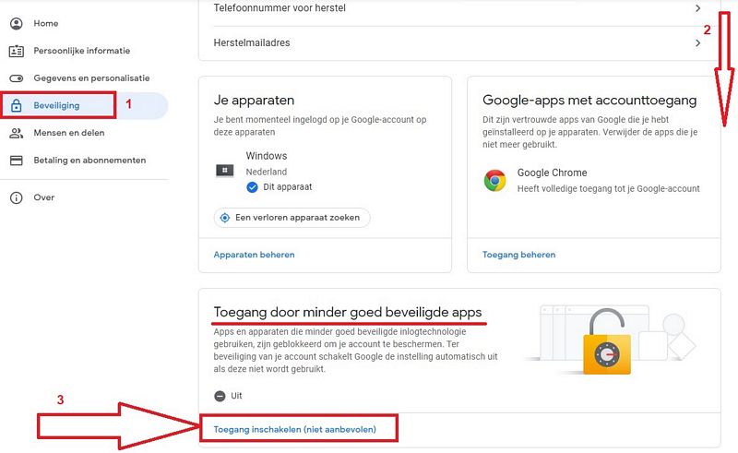738x453 pixels.
Task: Expand the Telefoonnummer voor herstel chevron
Action: tap(698, 8)
